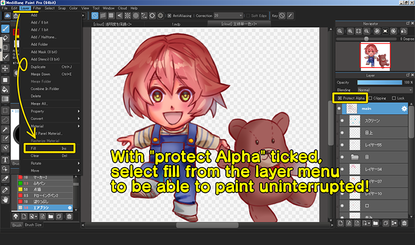Open main layer settings gear
The width and height of the screenshot is (415, 245).
click(404, 109)
